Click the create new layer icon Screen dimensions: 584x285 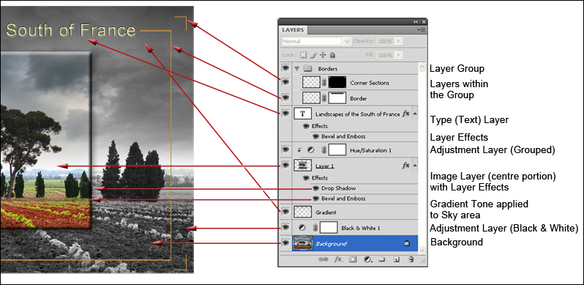(397, 259)
